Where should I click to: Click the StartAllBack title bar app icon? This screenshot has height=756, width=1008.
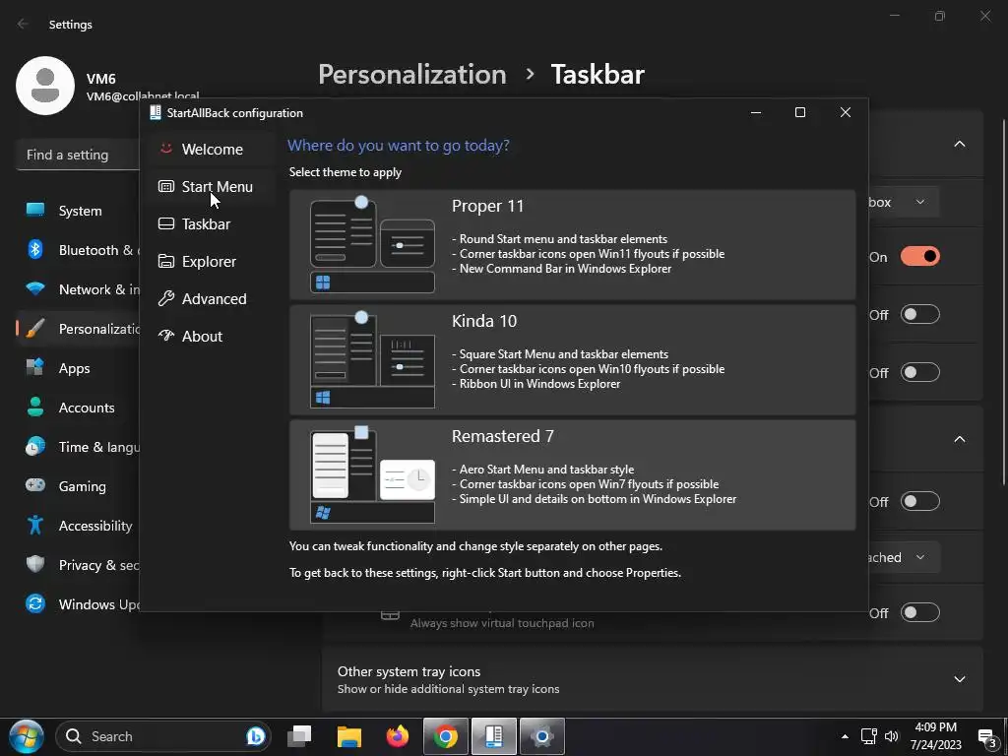155,112
